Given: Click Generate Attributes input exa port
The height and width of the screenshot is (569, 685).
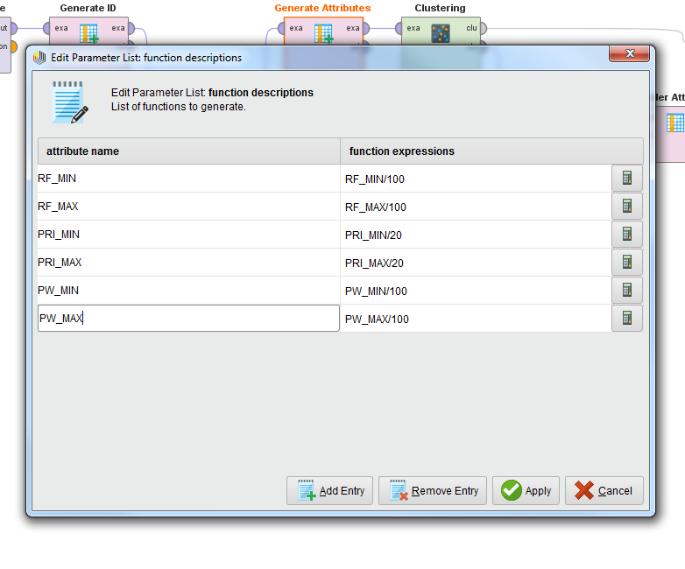Looking at the screenshot, I should click(282, 29).
